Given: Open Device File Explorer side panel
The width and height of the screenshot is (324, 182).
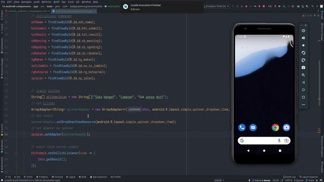Looking at the screenshot, I should (x=322, y=147).
